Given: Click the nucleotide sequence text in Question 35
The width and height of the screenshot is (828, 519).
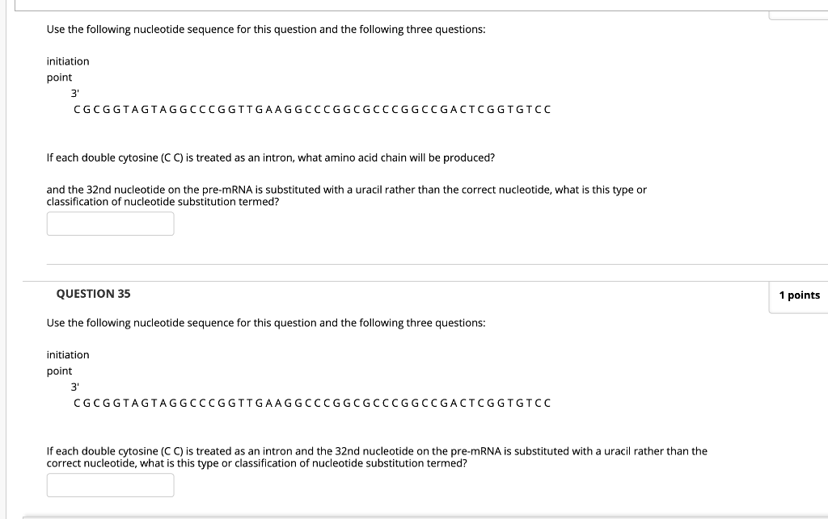Looking at the screenshot, I should (x=311, y=402).
